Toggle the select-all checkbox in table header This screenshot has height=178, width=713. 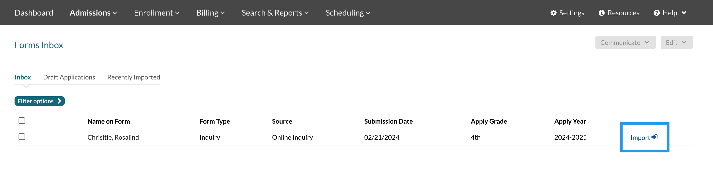coord(22,121)
